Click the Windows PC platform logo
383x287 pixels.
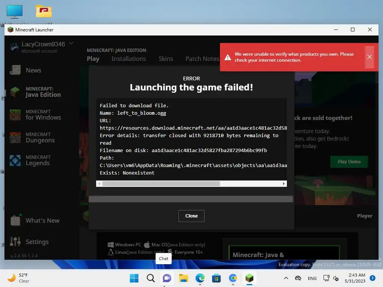pos(110,244)
